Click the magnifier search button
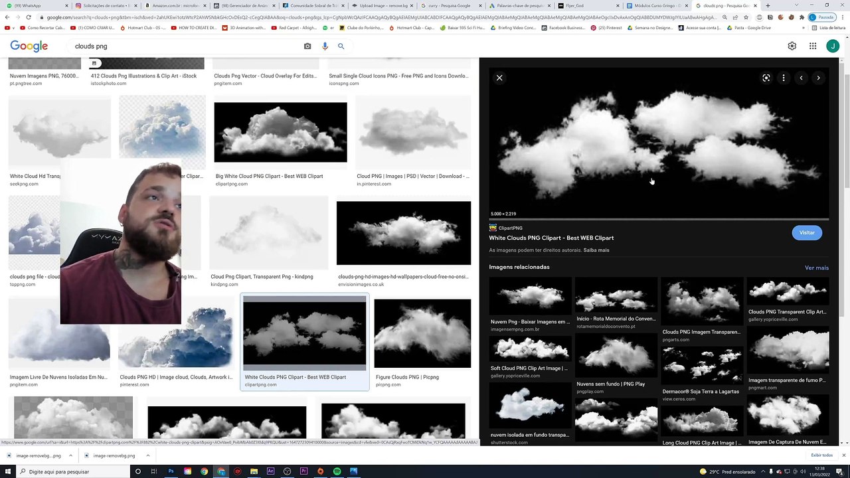This screenshot has width=850, height=478. (x=341, y=46)
